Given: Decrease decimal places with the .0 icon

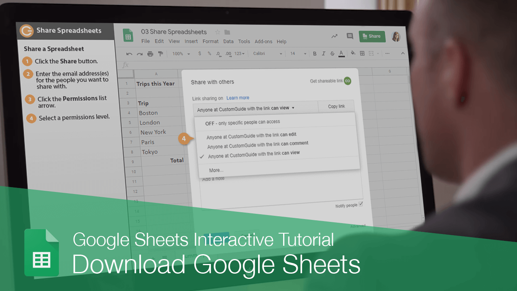Looking at the screenshot, I should click(x=218, y=53).
